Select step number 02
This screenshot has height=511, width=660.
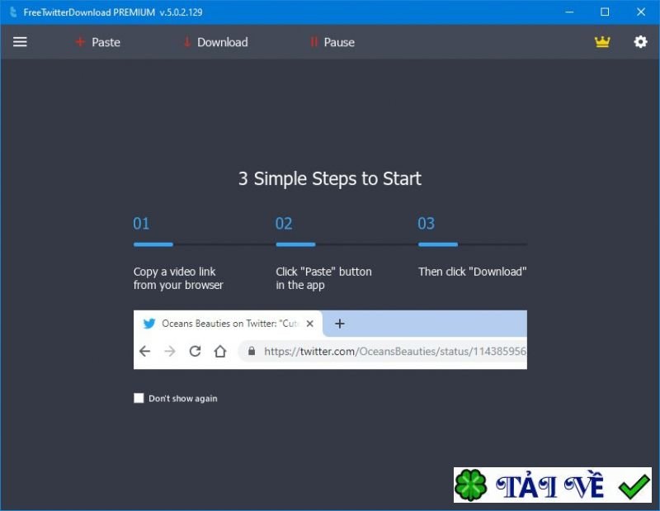click(284, 223)
